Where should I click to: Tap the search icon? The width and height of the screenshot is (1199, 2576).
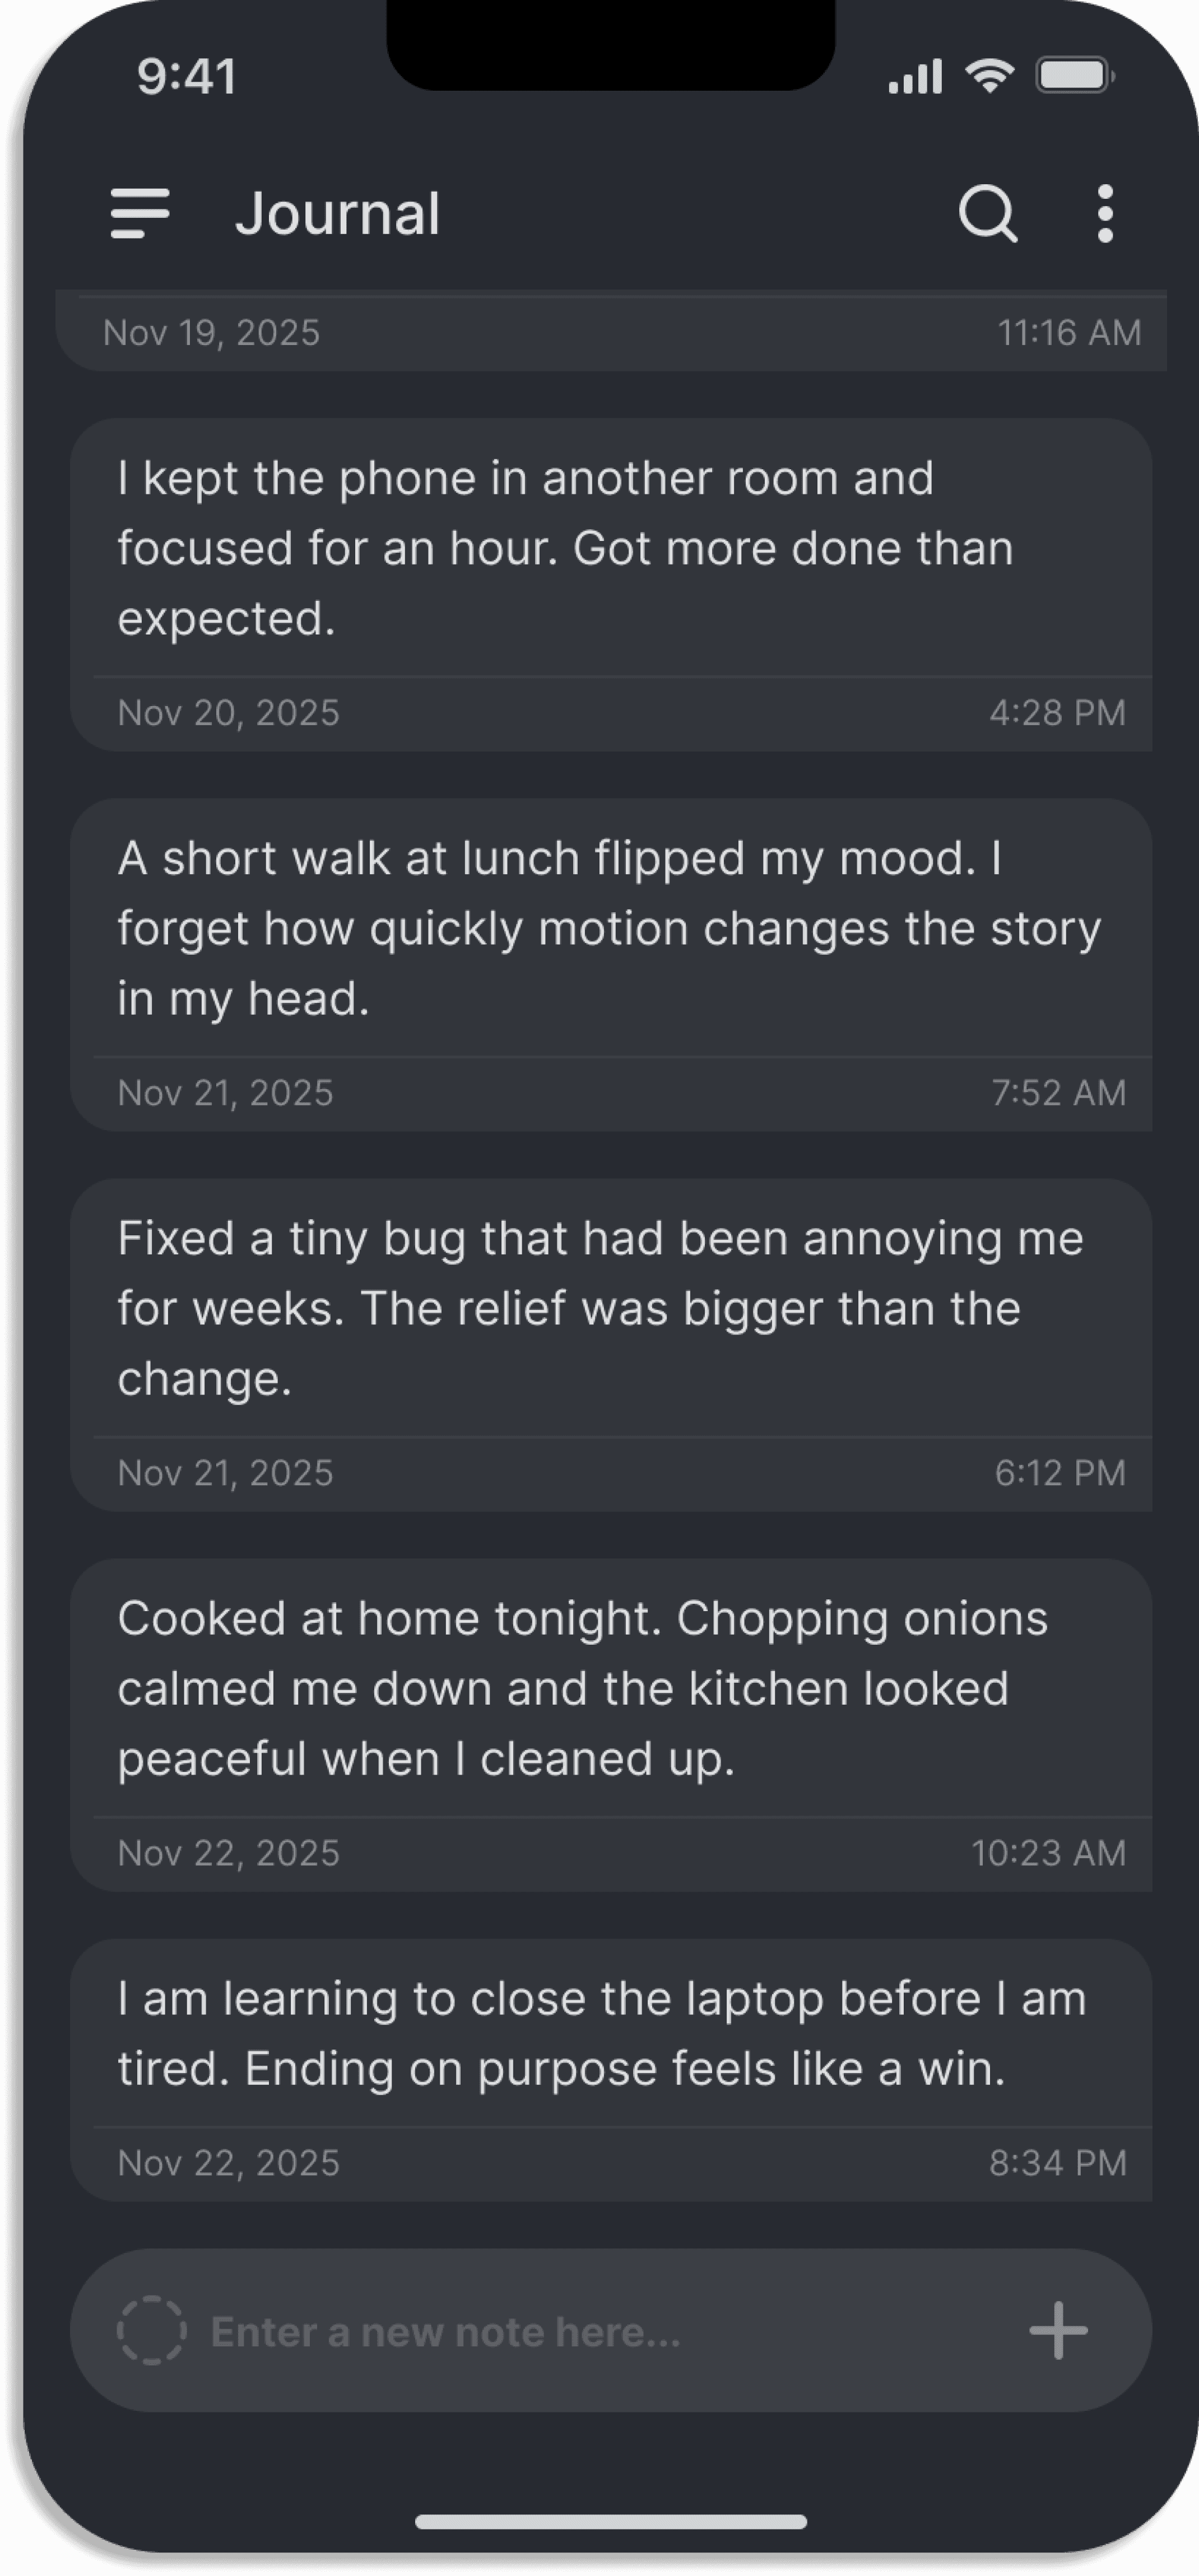(989, 212)
